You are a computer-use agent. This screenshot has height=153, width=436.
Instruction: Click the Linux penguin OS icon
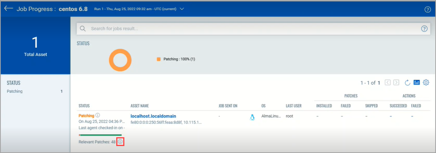[x=252, y=117]
